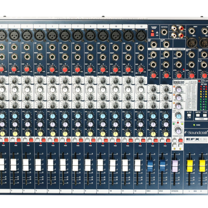Image resolution: width=208 pixels, height=208 pixels.
Task: Click the channel 8 fader
Action: [x=88, y=165]
